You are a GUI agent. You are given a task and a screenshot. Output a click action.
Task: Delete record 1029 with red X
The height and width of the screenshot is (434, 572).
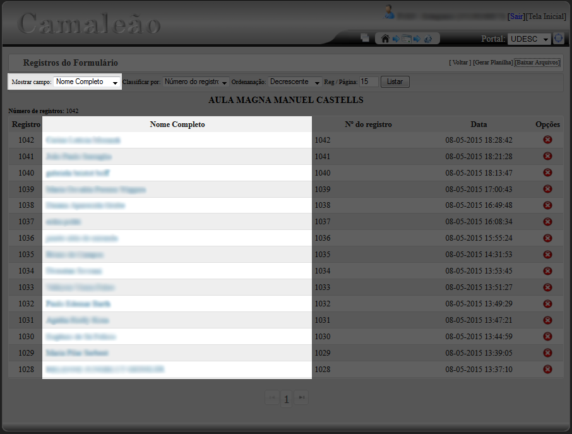pos(547,353)
